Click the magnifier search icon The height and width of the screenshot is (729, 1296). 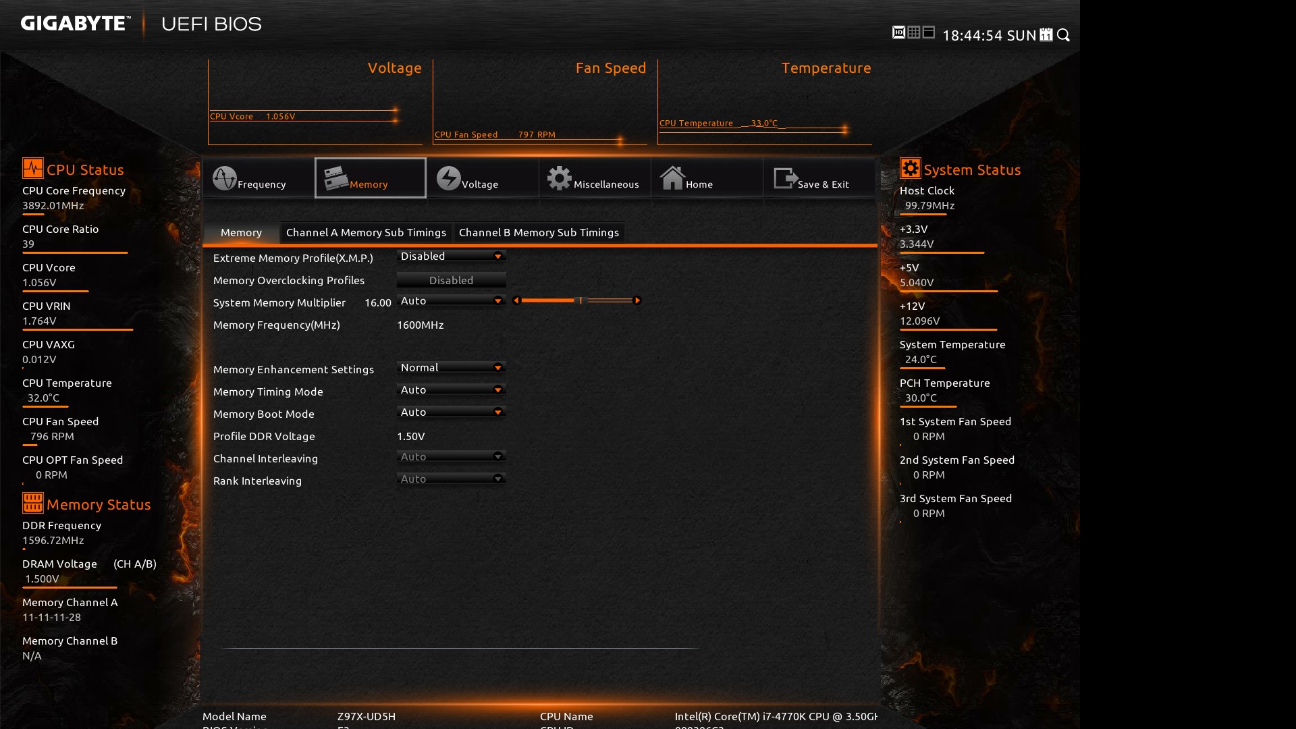coord(1064,35)
